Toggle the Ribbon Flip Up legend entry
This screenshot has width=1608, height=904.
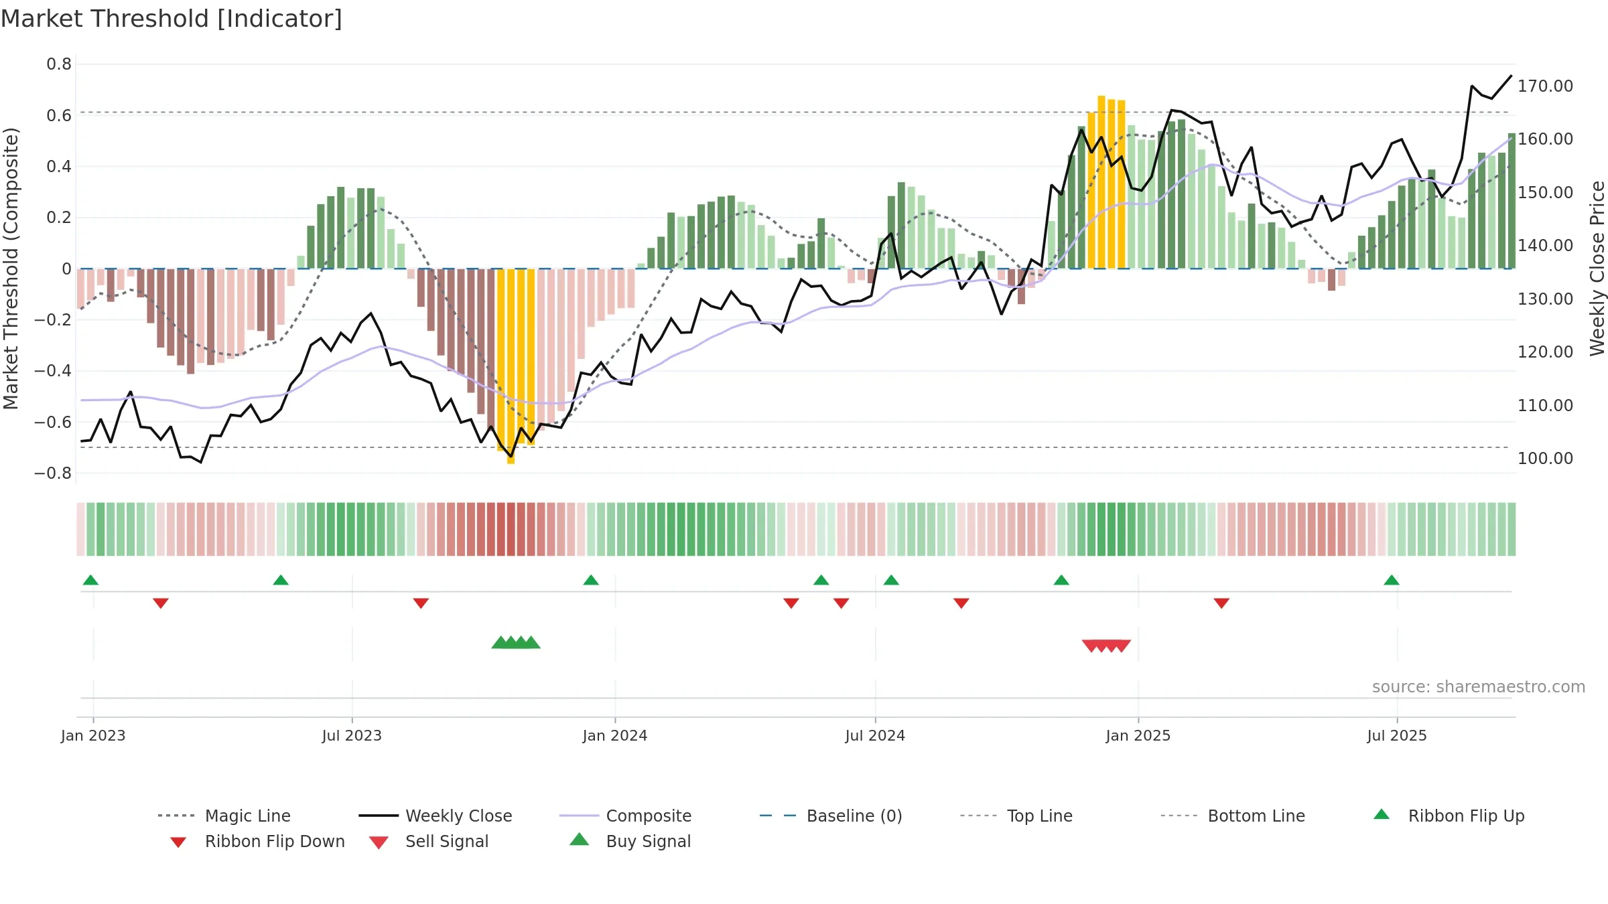pos(1449,816)
